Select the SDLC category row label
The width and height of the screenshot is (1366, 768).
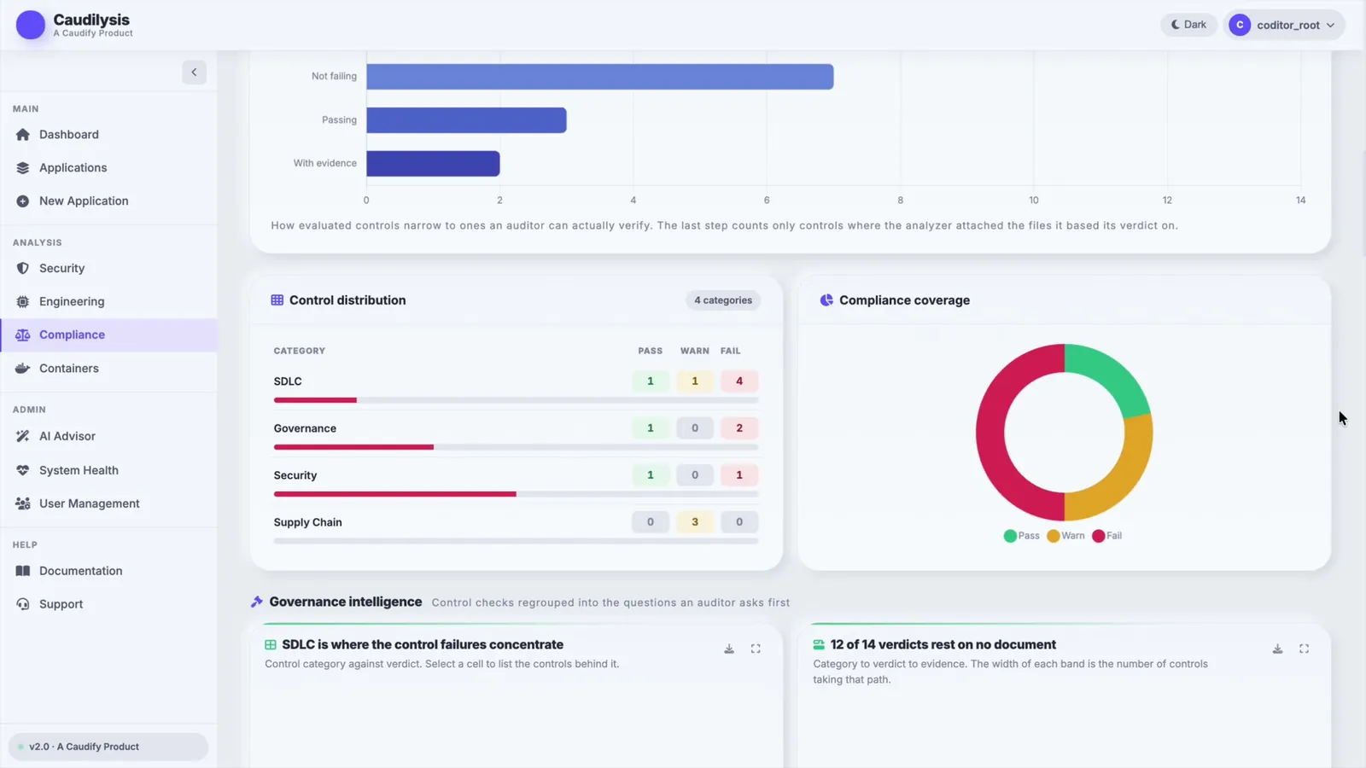288,381
